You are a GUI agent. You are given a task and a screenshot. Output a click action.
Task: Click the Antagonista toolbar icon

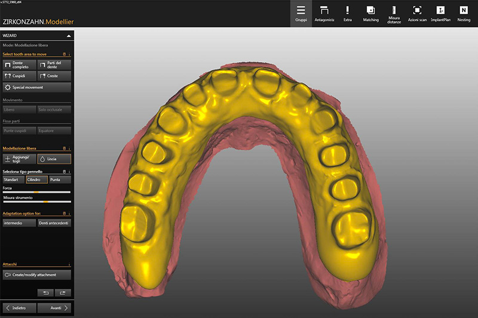pos(324,13)
